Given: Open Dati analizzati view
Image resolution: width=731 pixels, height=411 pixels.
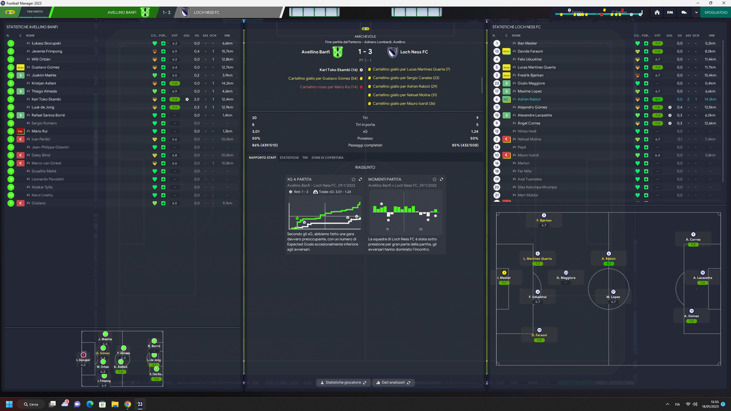Looking at the screenshot, I should coord(393,382).
